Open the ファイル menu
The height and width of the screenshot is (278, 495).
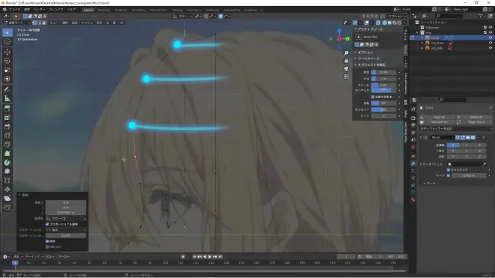tap(14, 10)
